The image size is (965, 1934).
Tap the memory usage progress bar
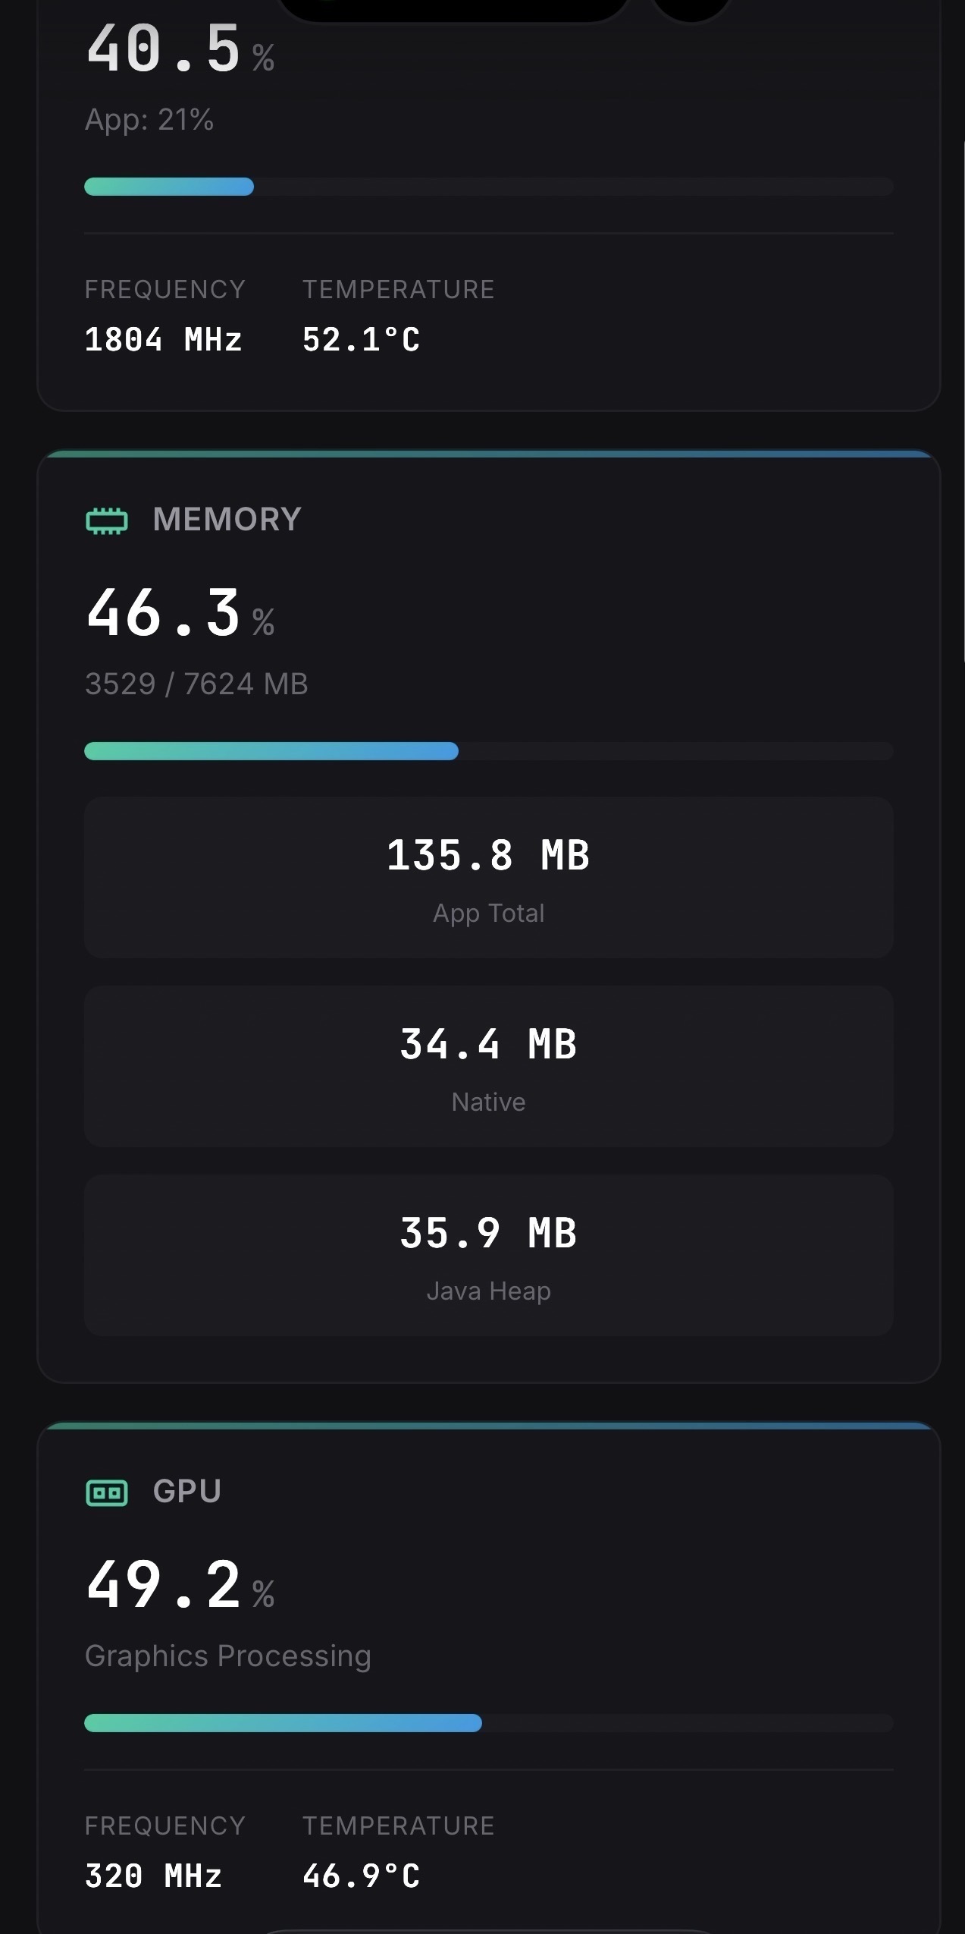(490, 751)
